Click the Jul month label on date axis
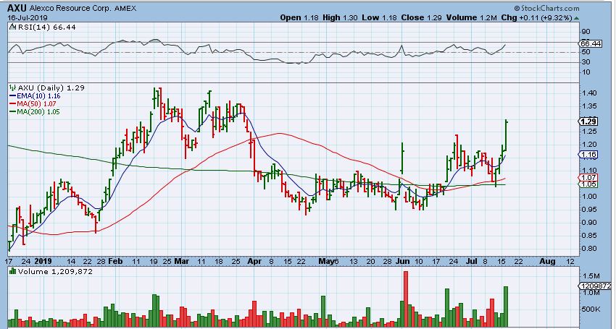Viewport: 616px width, 329px height. point(472,261)
